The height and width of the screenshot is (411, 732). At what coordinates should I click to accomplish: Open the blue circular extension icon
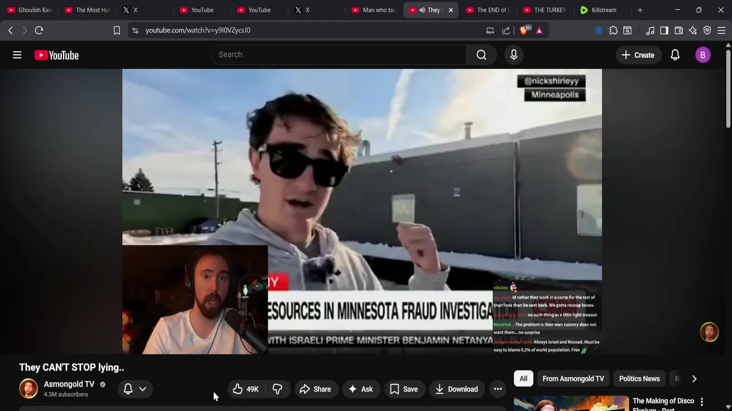pyautogui.click(x=599, y=30)
